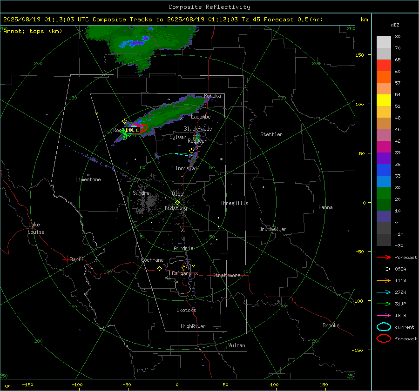Click the 10.6 storm top label

coord(132,130)
